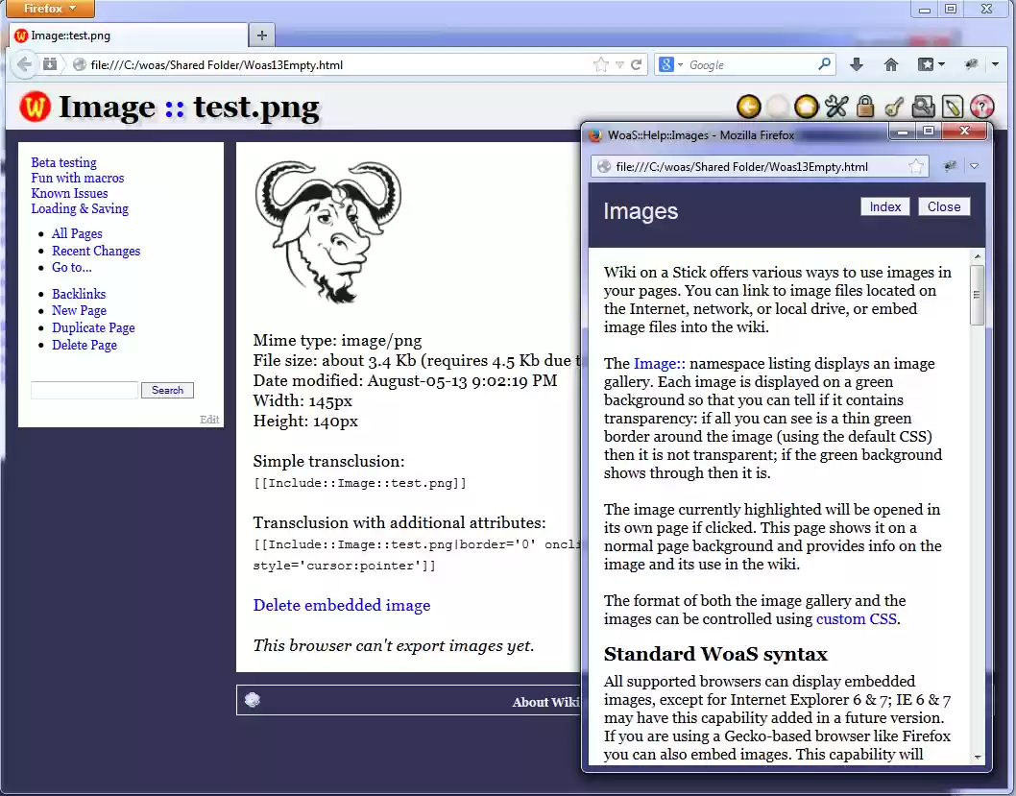Click the Firefox dropdown menu button
The image size is (1016, 796).
point(49,9)
